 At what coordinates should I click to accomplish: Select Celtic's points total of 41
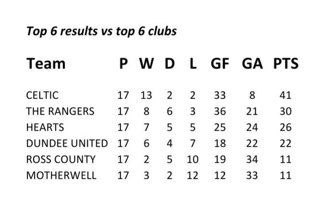pyautogui.click(x=285, y=96)
